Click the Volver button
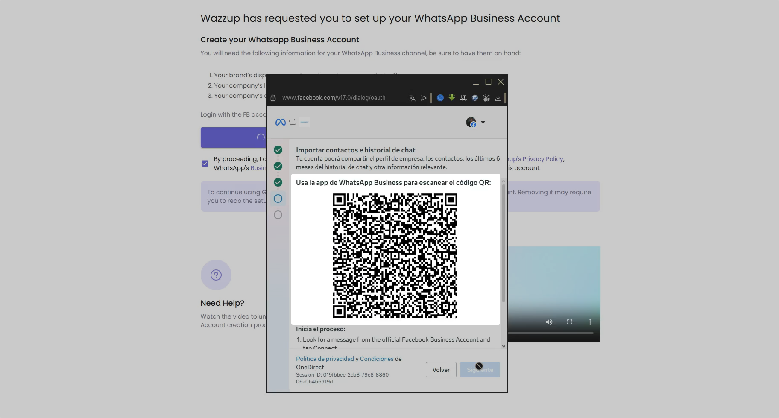 441,370
